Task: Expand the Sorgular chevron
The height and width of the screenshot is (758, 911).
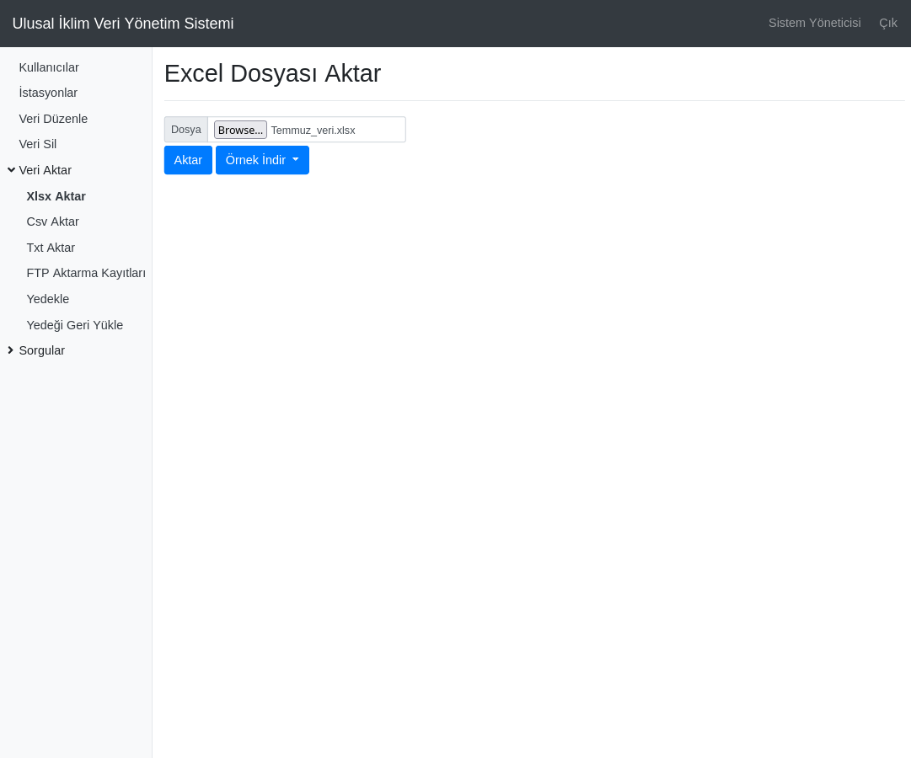Action: click(10, 350)
